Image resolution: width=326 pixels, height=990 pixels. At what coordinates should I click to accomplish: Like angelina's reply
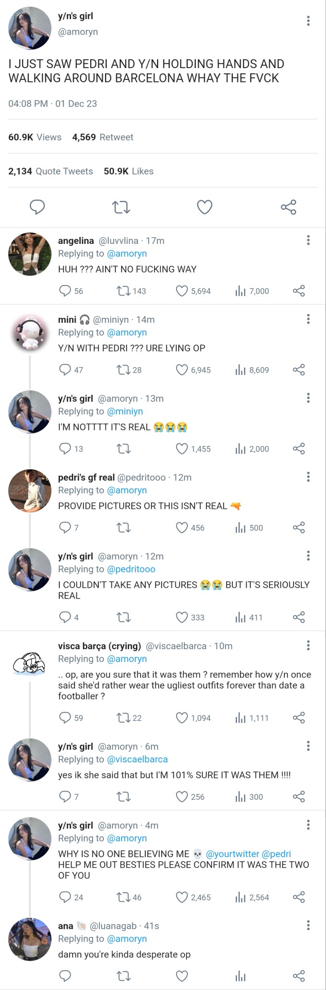pos(182,291)
